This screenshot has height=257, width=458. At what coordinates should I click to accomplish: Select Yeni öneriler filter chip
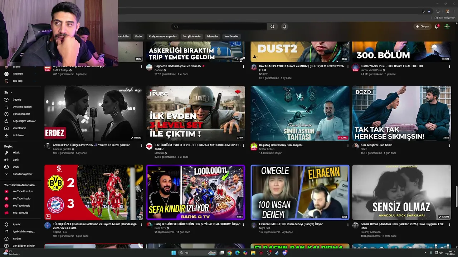pos(232,36)
